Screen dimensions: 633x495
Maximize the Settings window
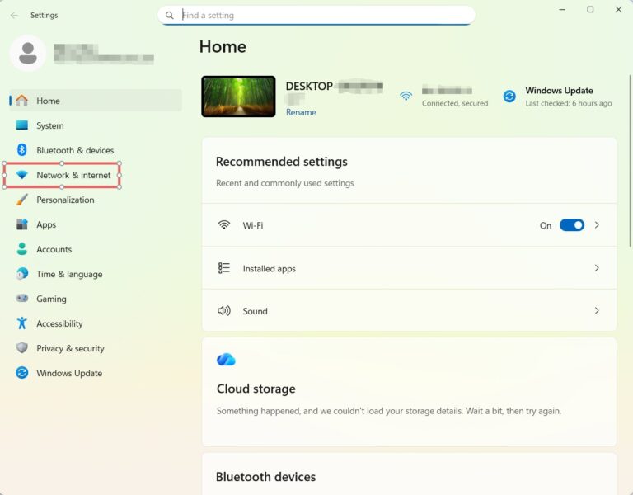click(590, 9)
